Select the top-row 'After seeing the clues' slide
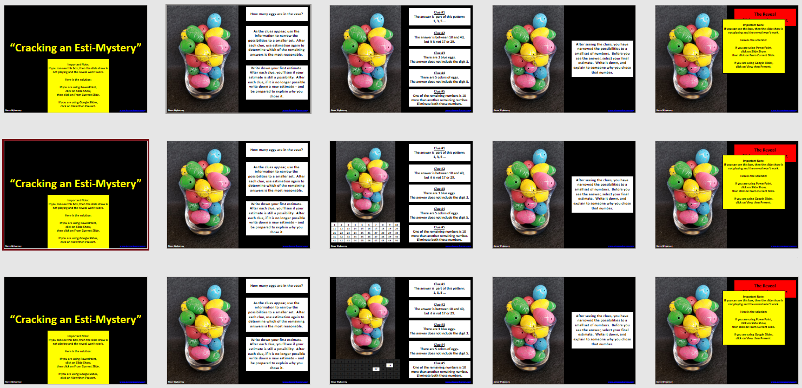The image size is (802, 388). pos(564,59)
